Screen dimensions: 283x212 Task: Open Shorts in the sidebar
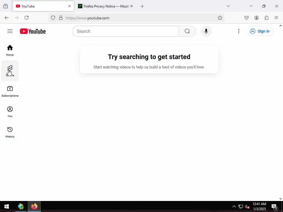pos(10,71)
